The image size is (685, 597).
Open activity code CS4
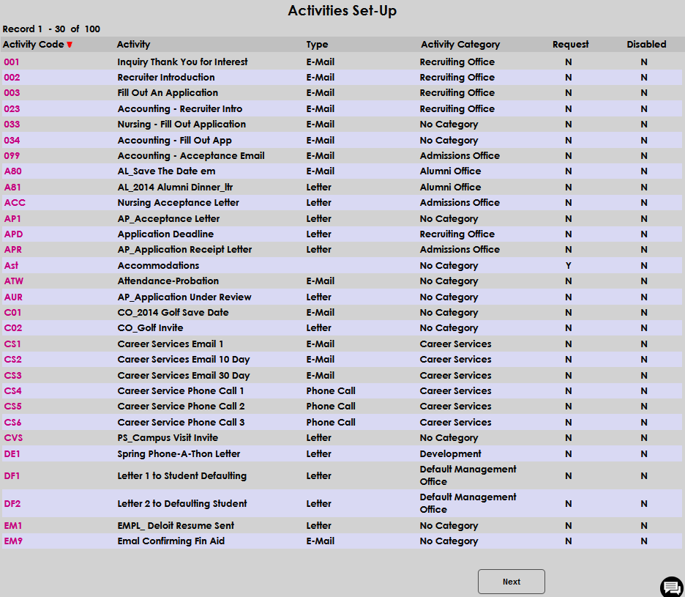tap(11, 390)
